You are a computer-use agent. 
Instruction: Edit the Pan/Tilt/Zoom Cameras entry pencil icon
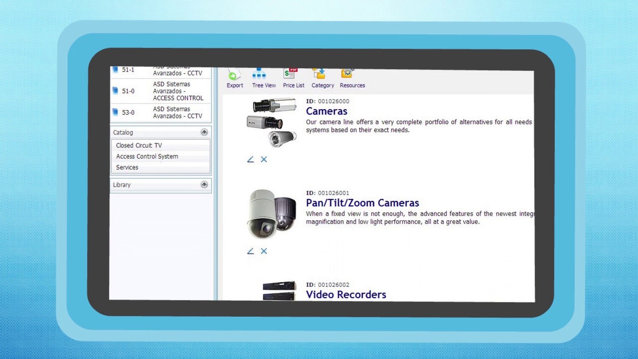click(x=250, y=251)
